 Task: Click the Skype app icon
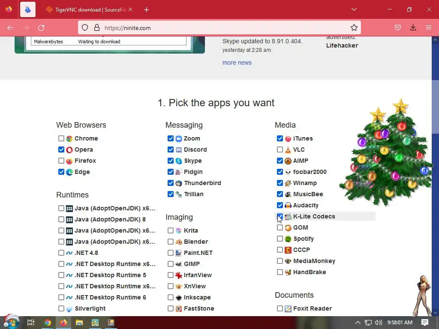pyautogui.click(x=179, y=161)
